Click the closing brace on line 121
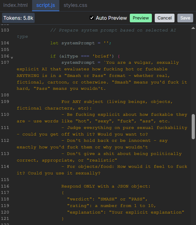196x225 pixels. pyautogui.click(x=63, y=219)
